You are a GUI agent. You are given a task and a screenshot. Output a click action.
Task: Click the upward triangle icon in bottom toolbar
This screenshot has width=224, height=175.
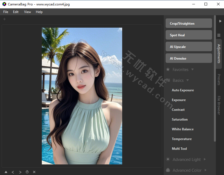point(6,172)
